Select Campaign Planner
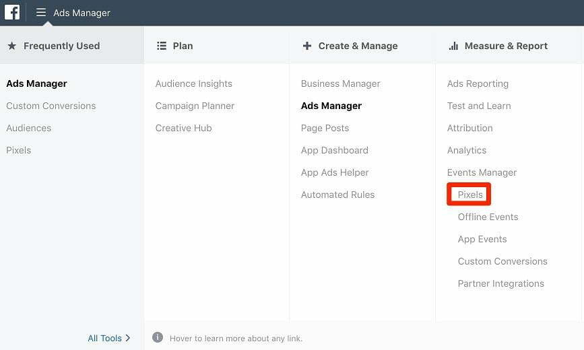This screenshot has height=350, width=584. coord(195,106)
